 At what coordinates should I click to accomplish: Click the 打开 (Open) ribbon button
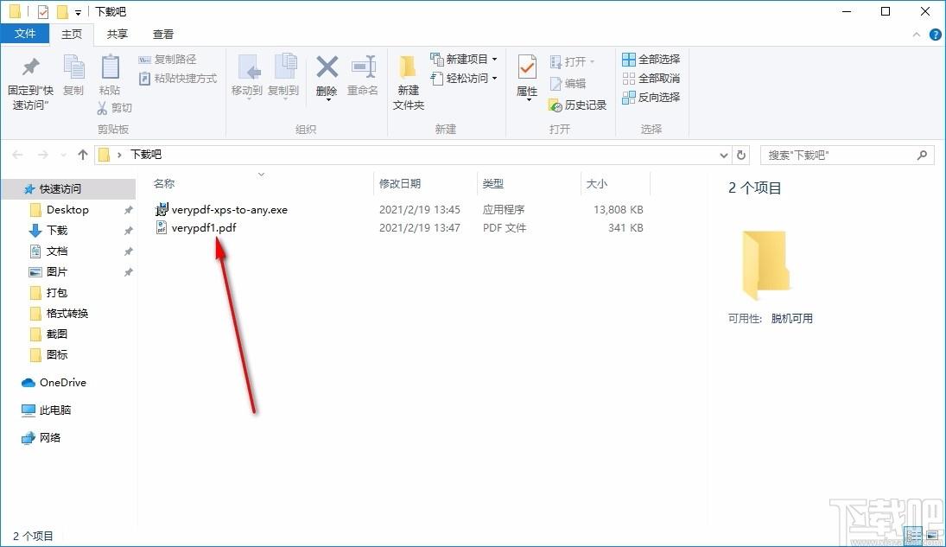click(573, 61)
